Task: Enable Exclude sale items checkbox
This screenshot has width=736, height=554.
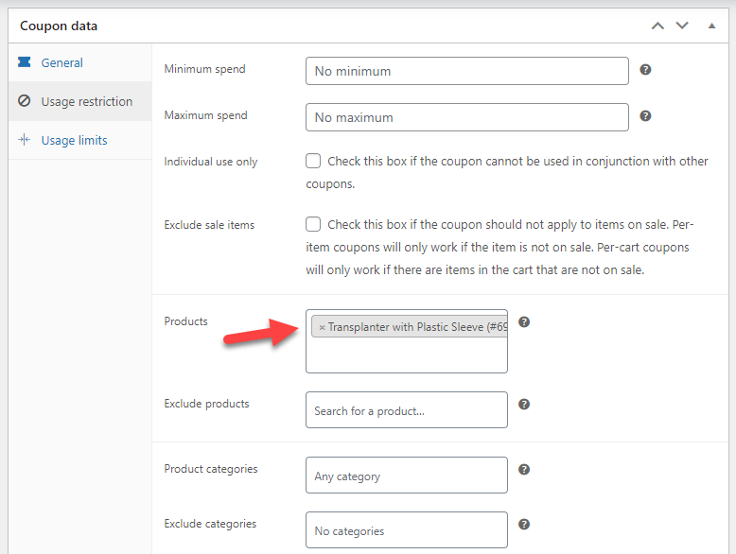Action: tap(313, 224)
